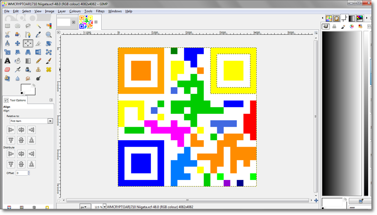The height and width of the screenshot is (215, 377).
Task: Click the Offset value input field
Action: [22, 173]
